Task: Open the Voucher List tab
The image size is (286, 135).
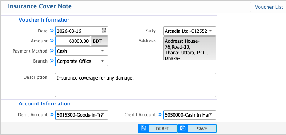Action: tap(269, 7)
